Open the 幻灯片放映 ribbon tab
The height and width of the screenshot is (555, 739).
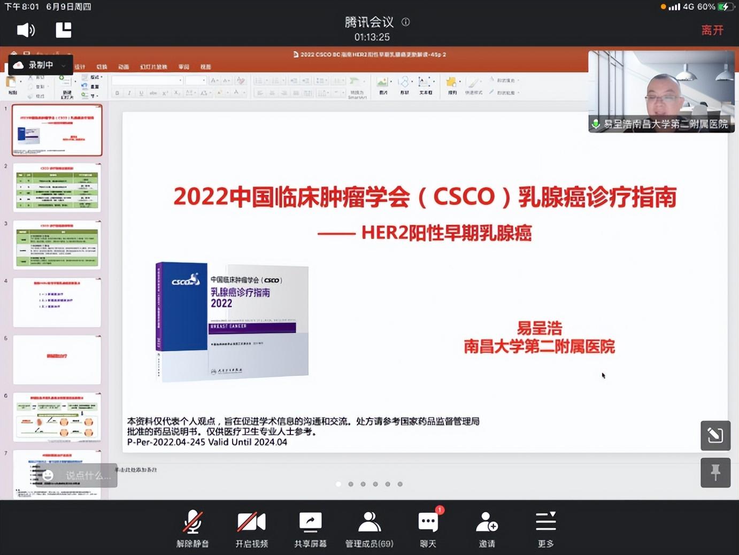(153, 67)
